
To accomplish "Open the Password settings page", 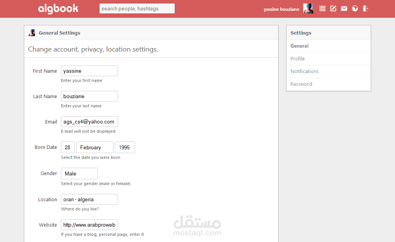I will [x=329, y=84].
